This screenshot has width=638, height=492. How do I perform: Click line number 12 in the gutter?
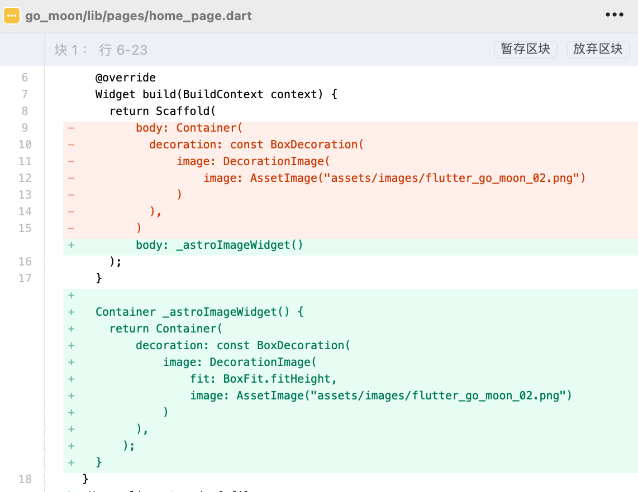pyautogui.click(x=25, y=178)
